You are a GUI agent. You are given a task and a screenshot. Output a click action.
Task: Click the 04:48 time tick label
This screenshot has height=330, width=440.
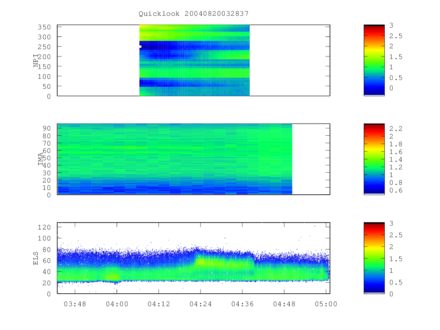pos(284,304)
